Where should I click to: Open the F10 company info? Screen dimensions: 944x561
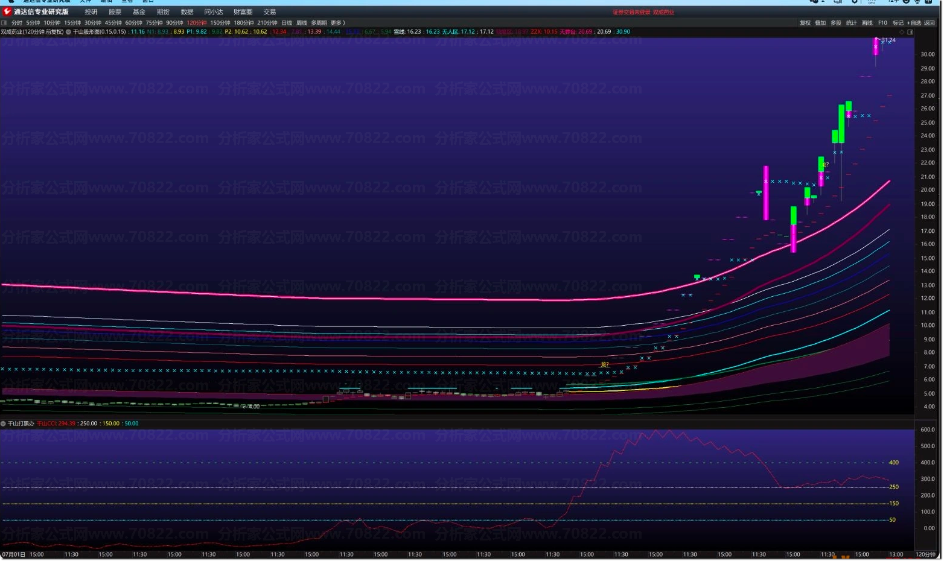(882, 23)
